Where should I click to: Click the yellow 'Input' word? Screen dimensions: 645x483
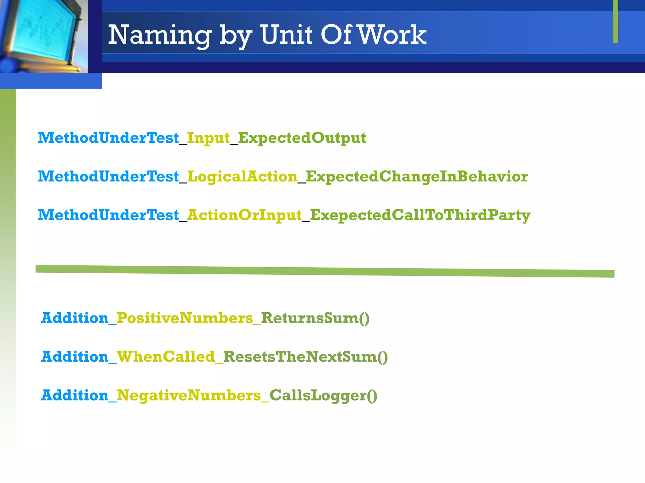(208, 138)
